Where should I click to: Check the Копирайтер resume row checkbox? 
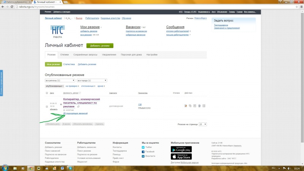[47, 106]
